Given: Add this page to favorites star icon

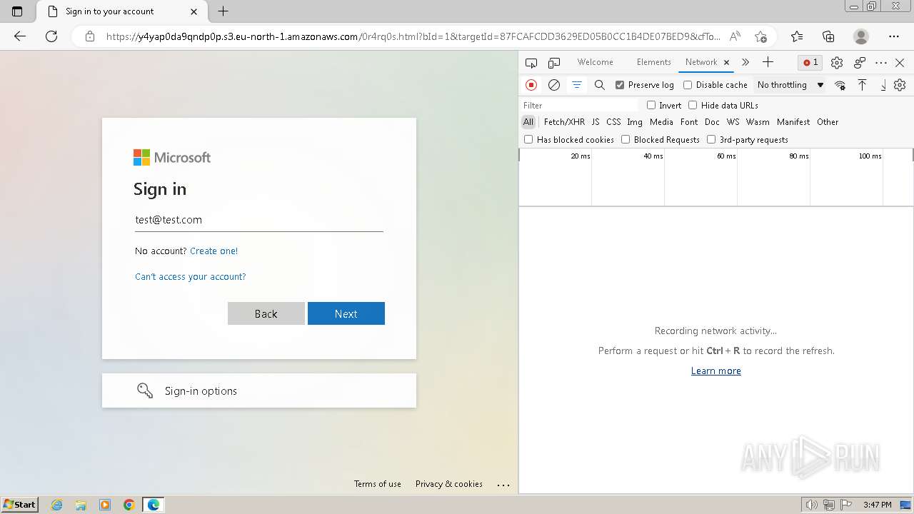Looking at the screenshot, I should (760, 36).
